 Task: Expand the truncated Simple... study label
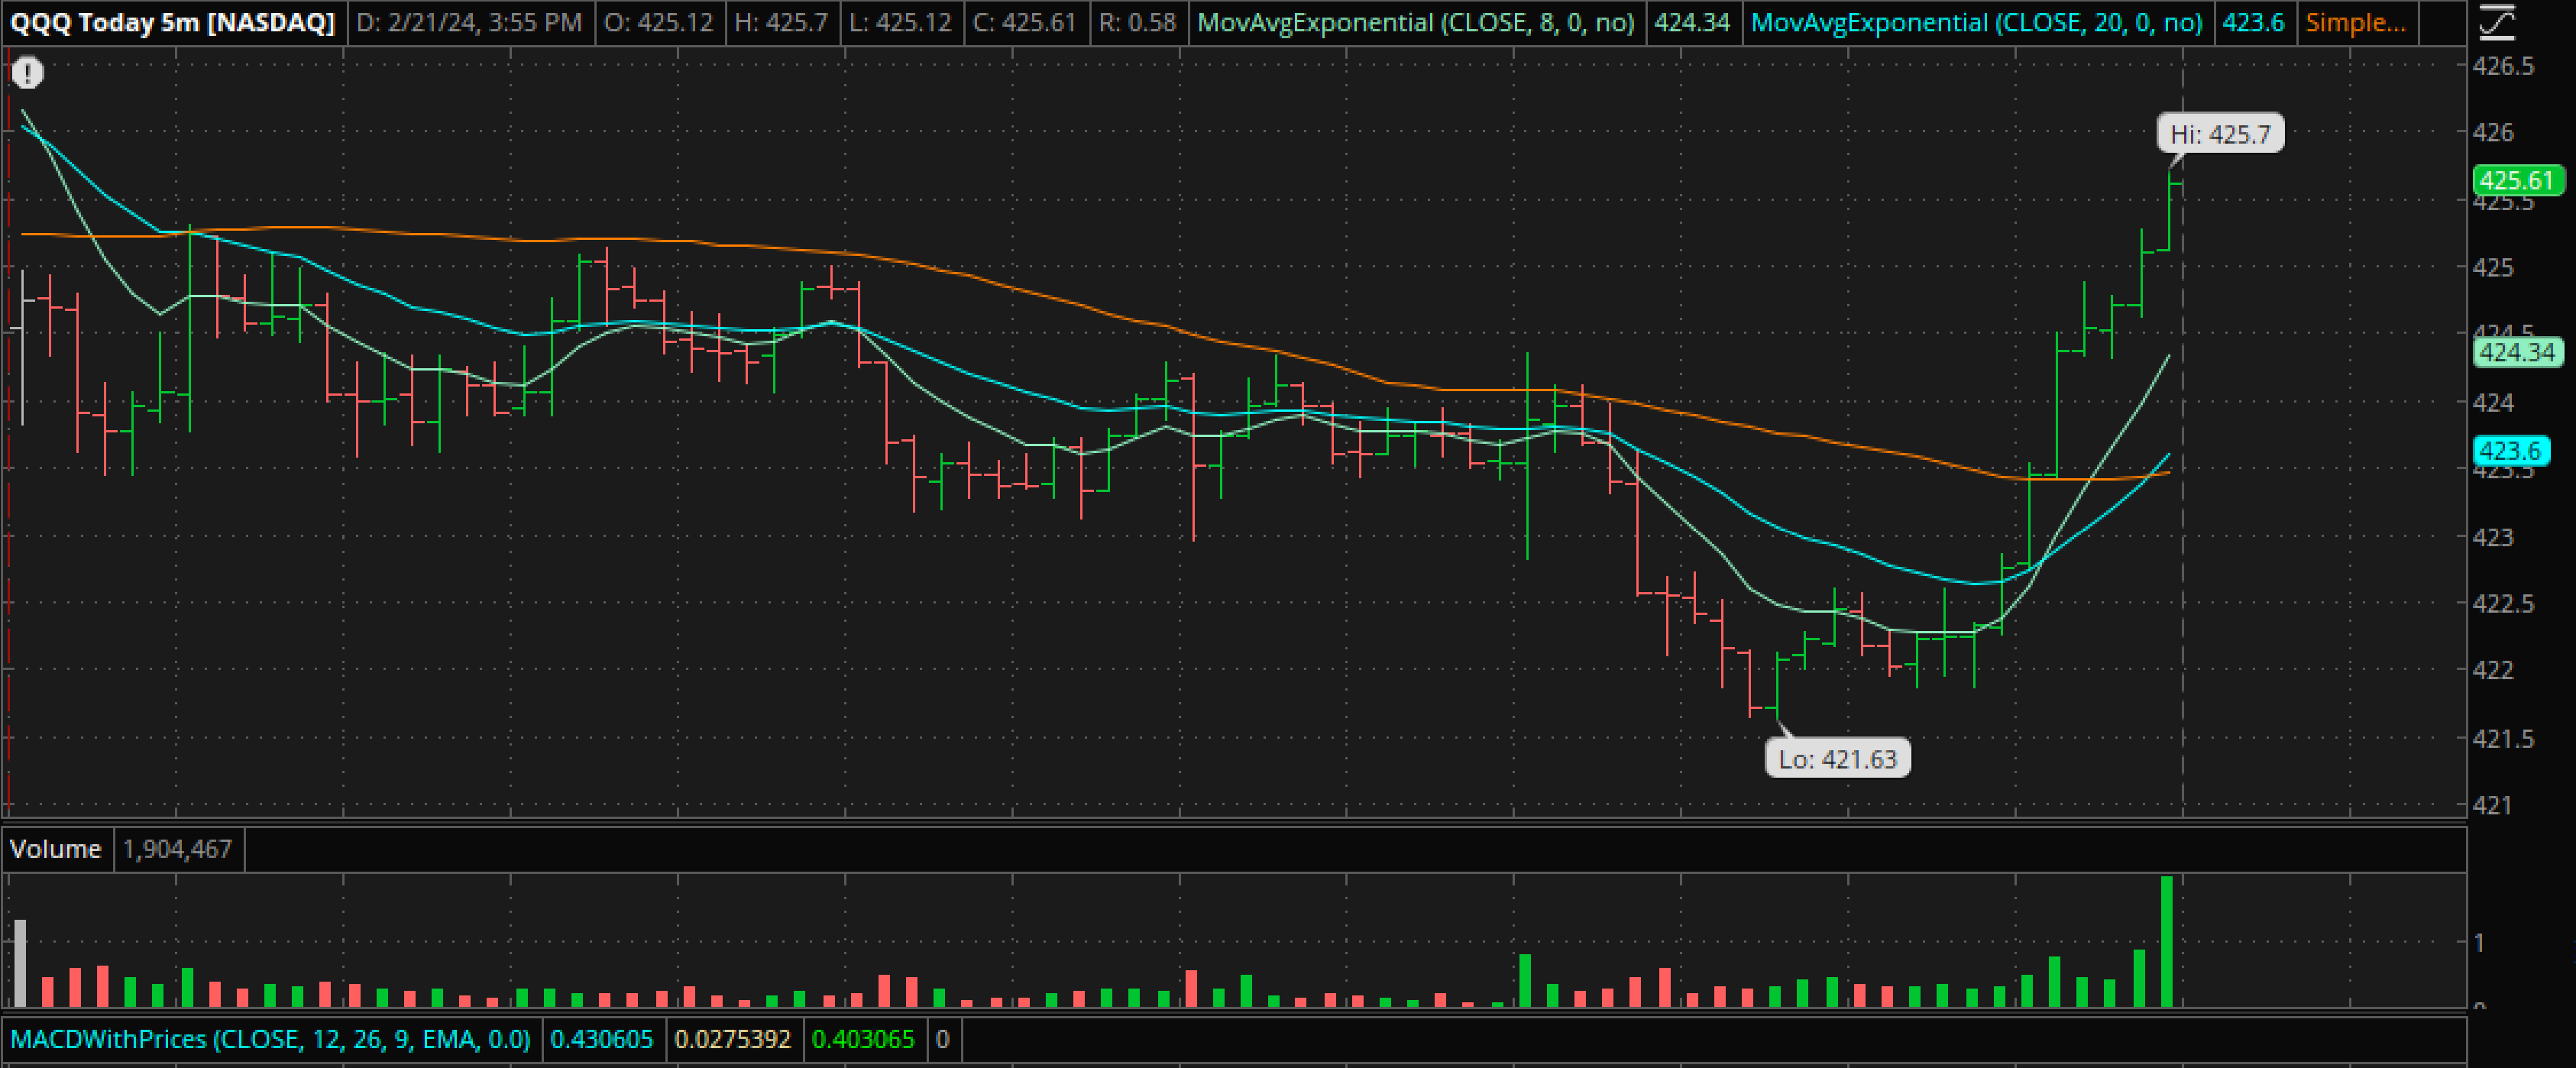(x=2355, y=23)
